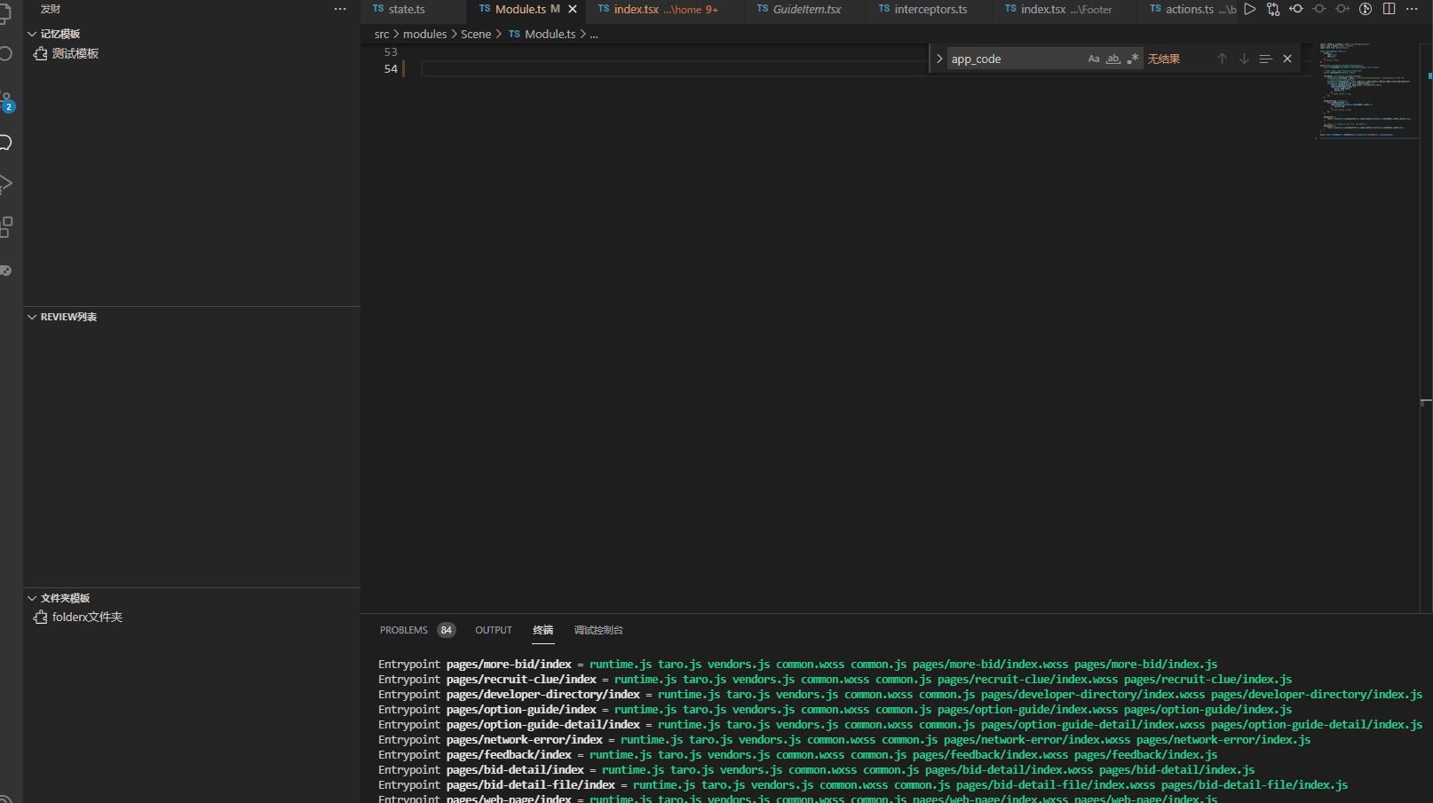Image resolution: width=1433 pixels, height=803 pixels.
Task: Select the folderx文件夹 template item
Action: [x=87, y=618]
